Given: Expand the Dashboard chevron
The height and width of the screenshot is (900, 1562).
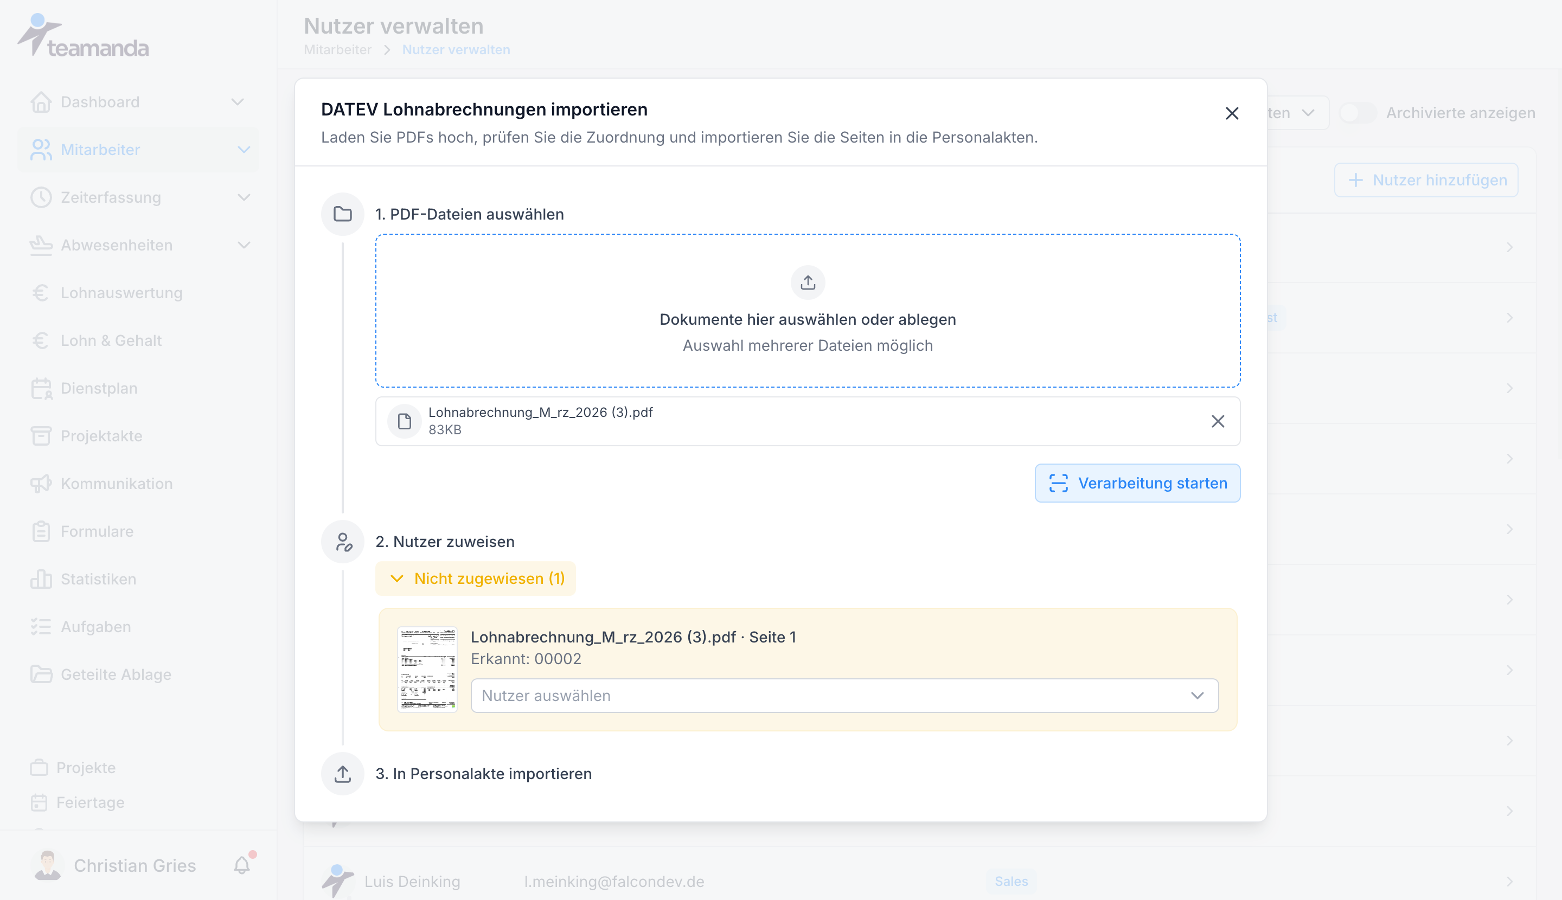Looking at the screenshot, I should click(238, 102).
